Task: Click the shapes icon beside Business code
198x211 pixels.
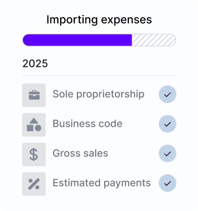Action: click(x=34, y=125)
